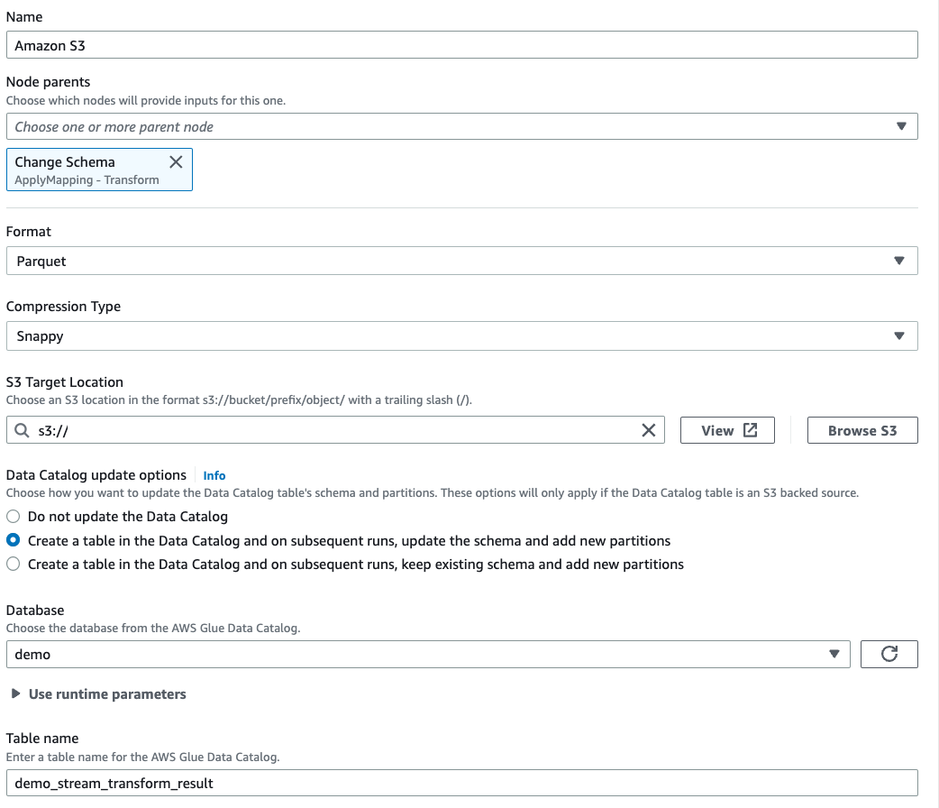Select update the schema and add partitions option
Screen dimensions: 939x808
click(x=14, y=541)
